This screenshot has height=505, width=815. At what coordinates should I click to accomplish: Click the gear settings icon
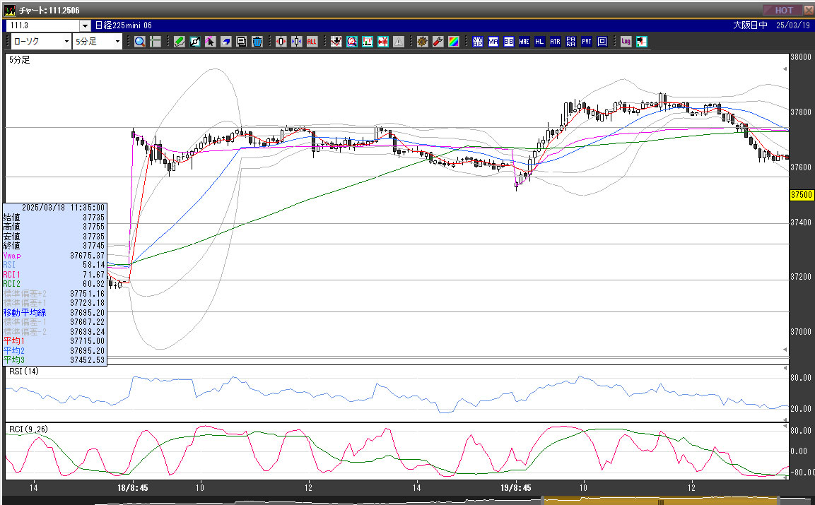[x=422, y=42]
